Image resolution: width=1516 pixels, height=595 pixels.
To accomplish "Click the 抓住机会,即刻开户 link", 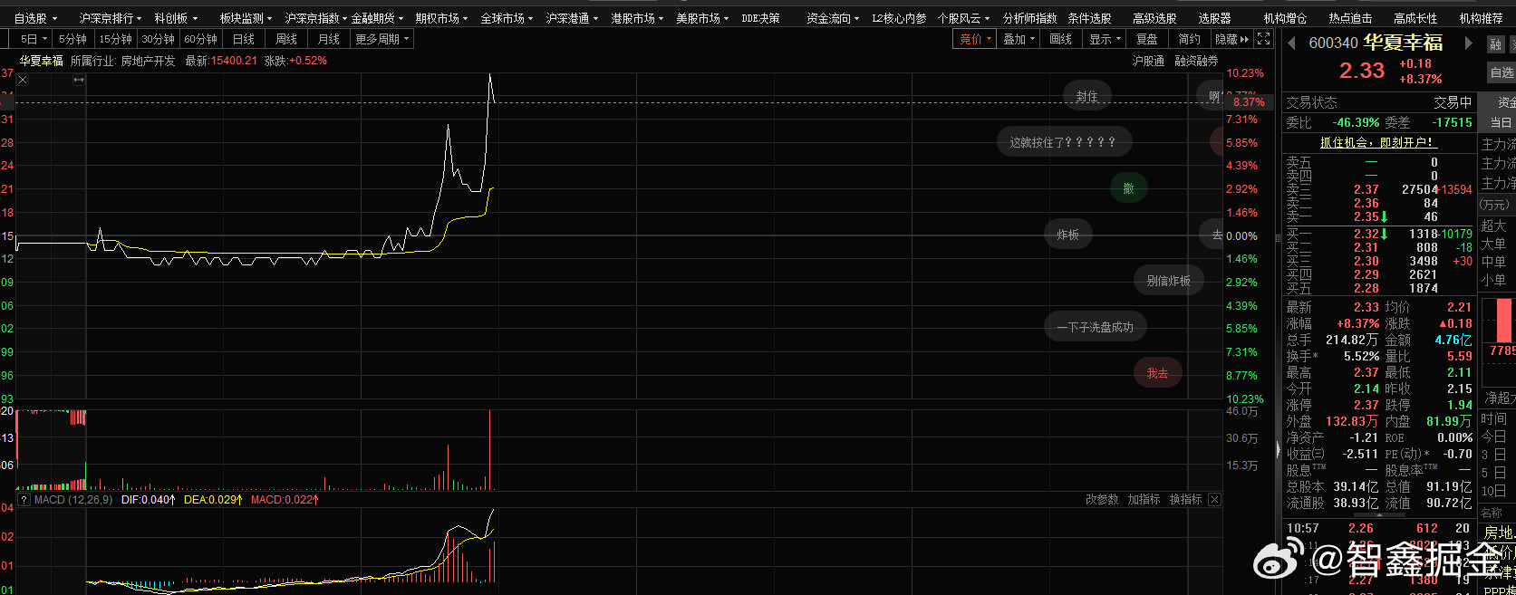I will [x=1377, y=143].
